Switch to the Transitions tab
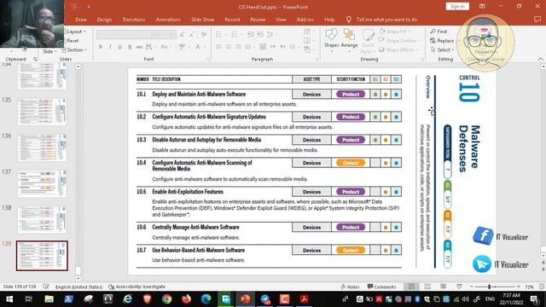The width and height of the screenshot is (546, 307). [x=134, y=20]
